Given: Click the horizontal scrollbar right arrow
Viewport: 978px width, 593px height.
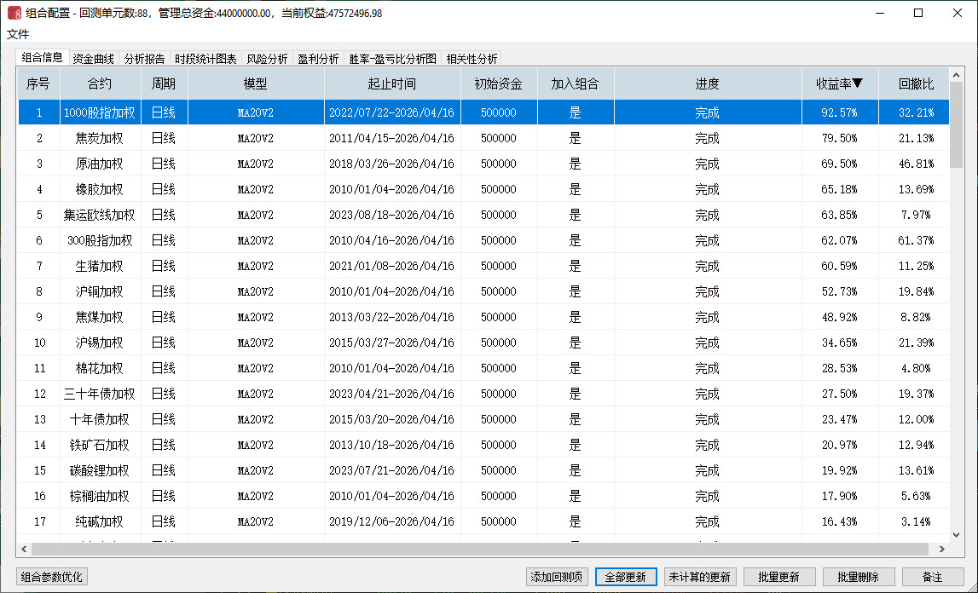Looking at the screenshot, I should coord(942,550).
